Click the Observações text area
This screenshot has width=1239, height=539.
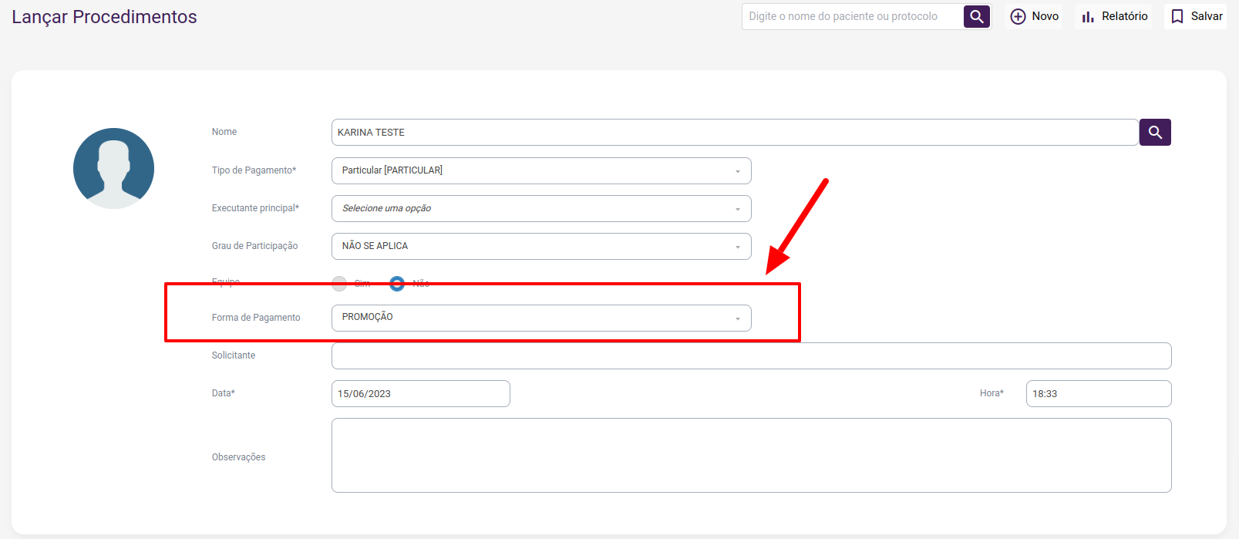pos(751,455)
